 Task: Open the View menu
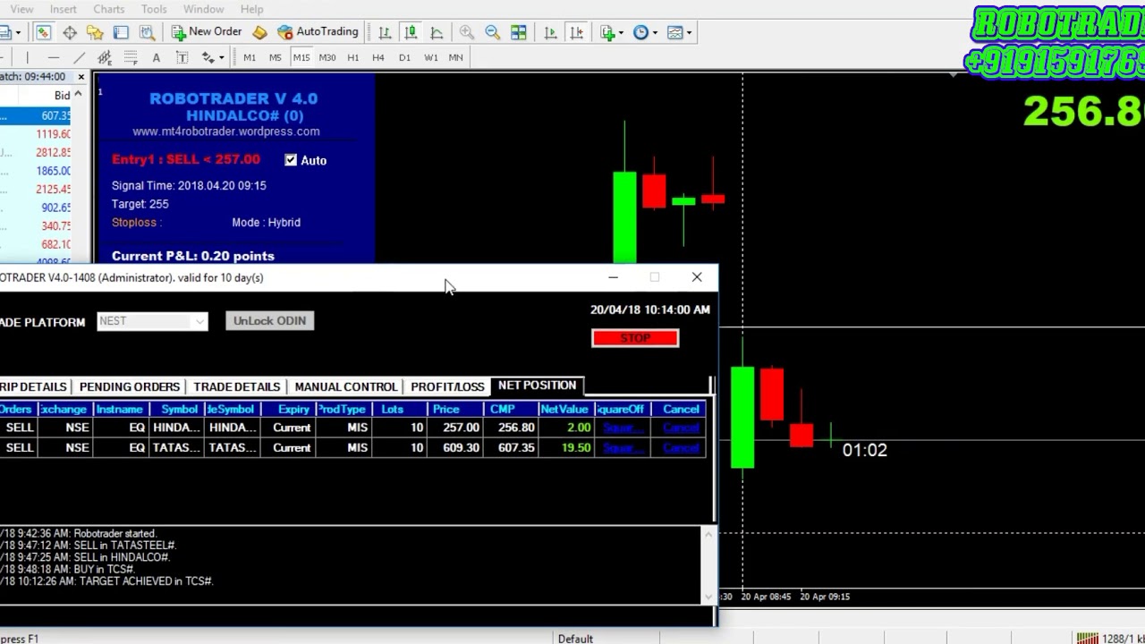pos(21,9)
